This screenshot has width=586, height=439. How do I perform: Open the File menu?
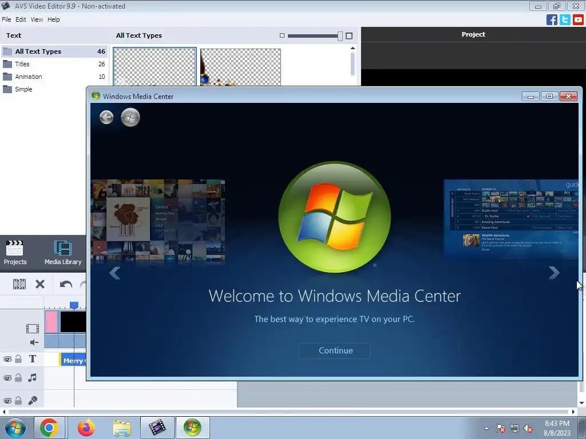(x=6, y=19)
